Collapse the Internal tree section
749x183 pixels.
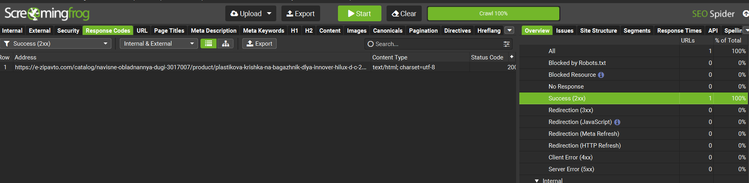[x=536, y=181]
